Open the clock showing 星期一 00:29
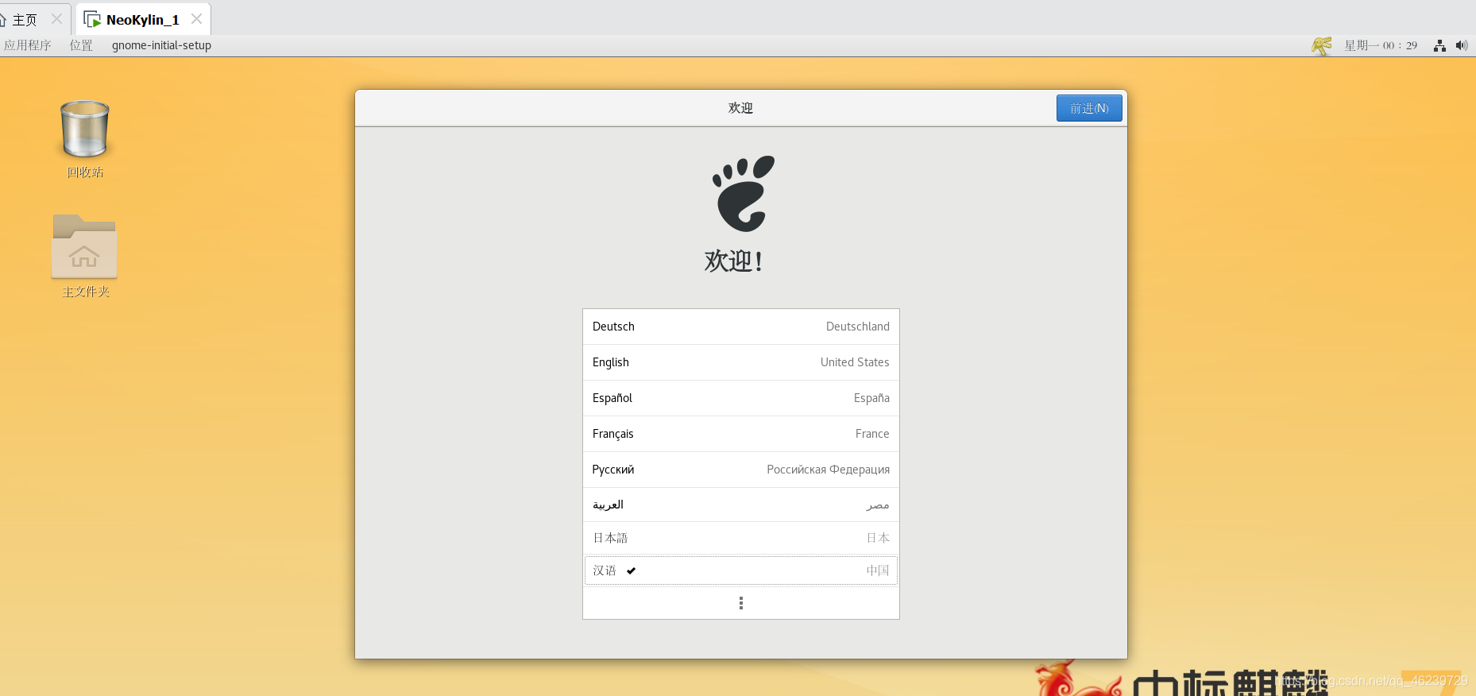 [1381, 45]
